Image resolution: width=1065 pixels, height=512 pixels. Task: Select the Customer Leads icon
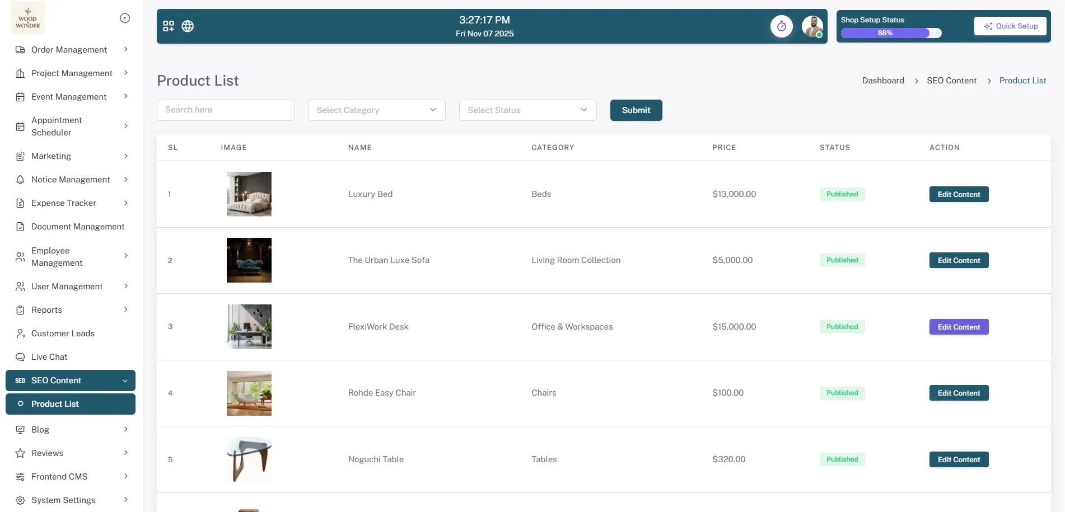20,333
